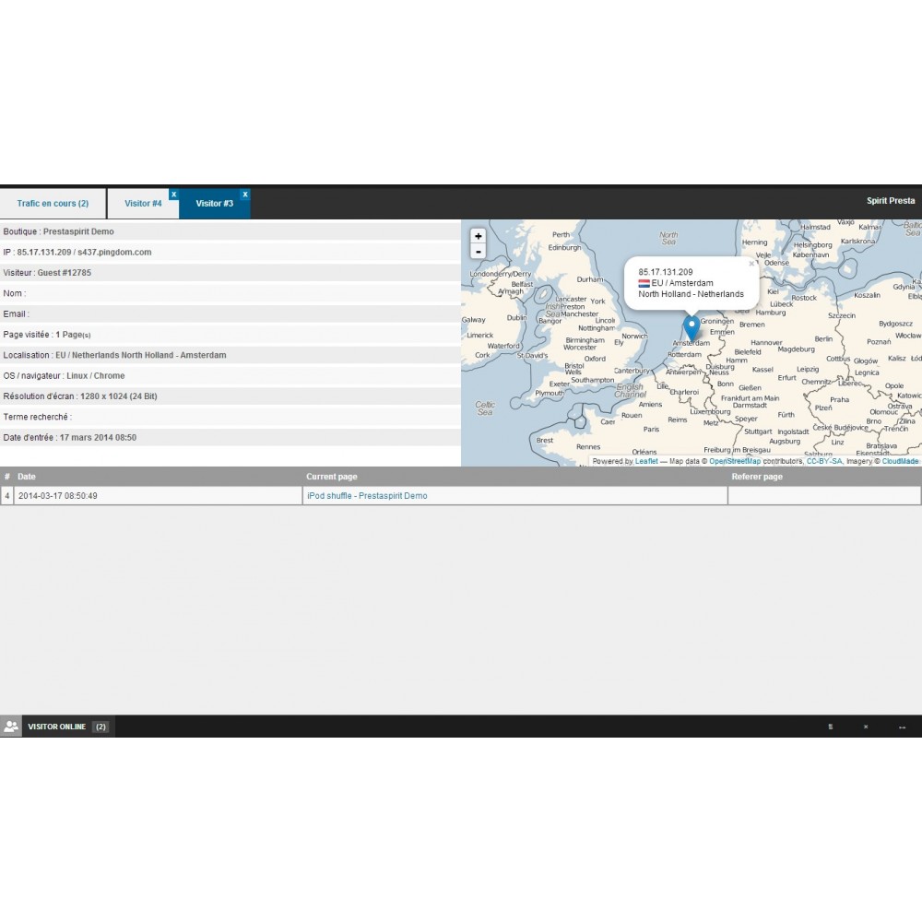
Task: Click the Boutique : Prestaspirit Demo row
Action: pos(230,231)
